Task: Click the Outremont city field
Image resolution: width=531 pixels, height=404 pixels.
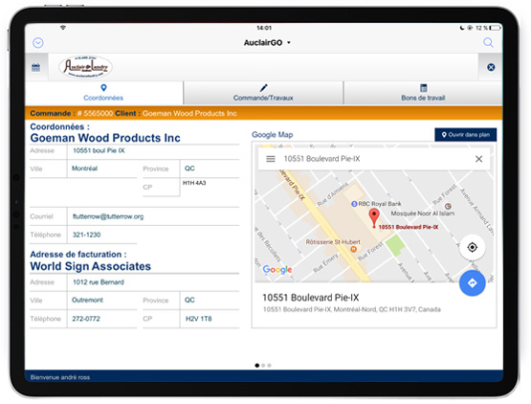Action: tap(102, 300)
